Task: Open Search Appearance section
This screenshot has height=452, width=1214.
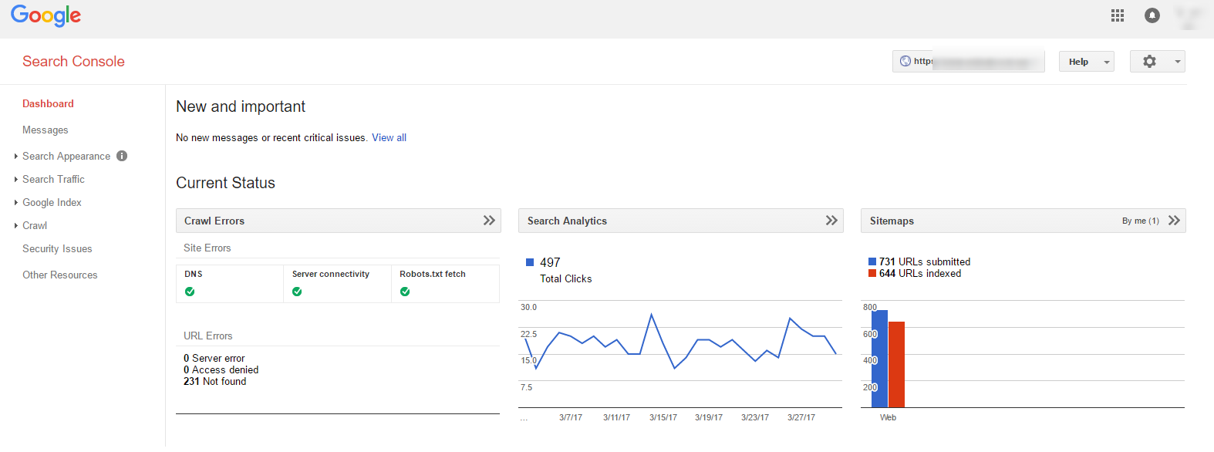Action: (x=66, y=156)
